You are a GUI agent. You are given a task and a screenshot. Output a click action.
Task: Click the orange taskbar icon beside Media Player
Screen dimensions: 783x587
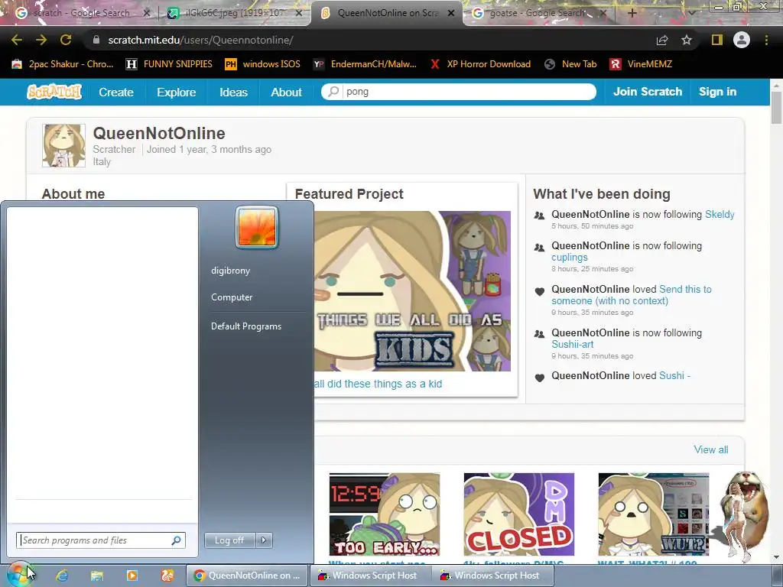(167, 576)
